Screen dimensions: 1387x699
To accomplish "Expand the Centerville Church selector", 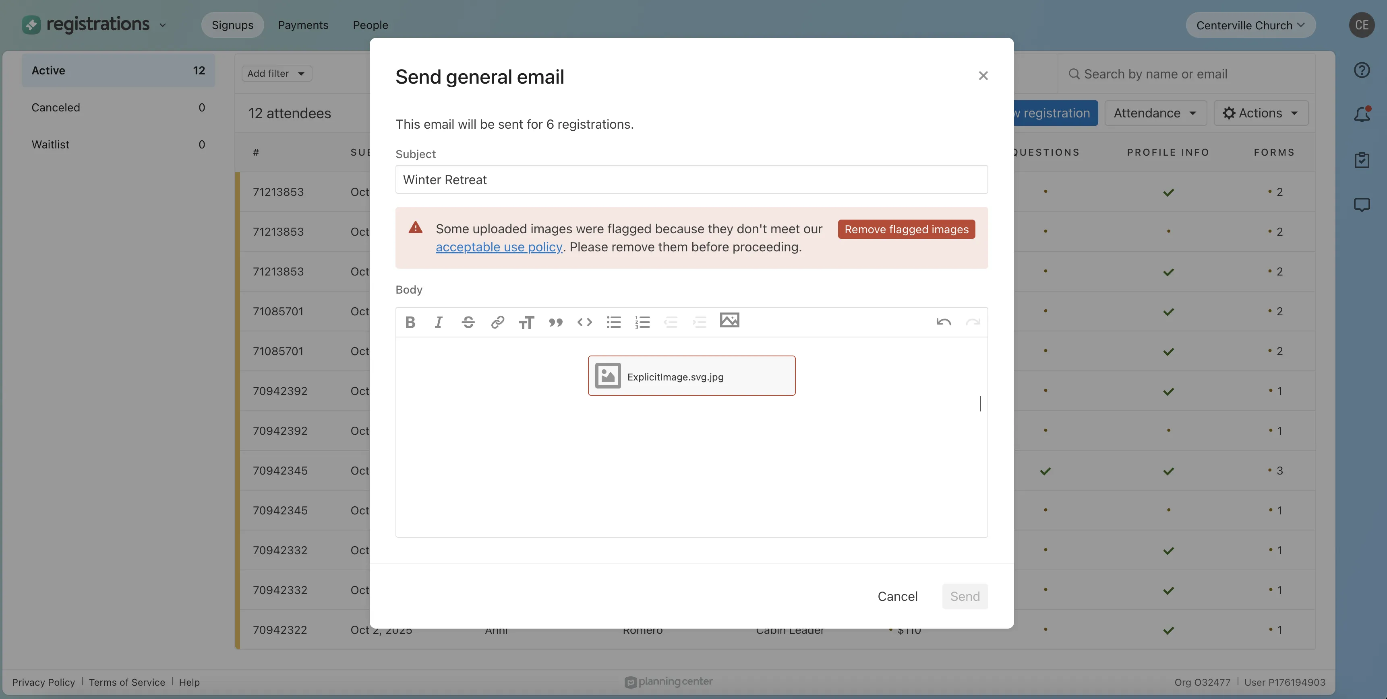I will 1250,25.
